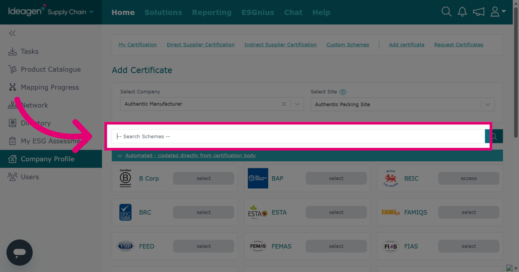Select the ESTA scheme

[336, 212]
